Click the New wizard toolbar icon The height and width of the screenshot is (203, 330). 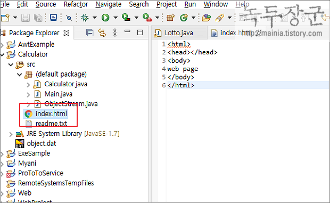[x=5, y=18]
